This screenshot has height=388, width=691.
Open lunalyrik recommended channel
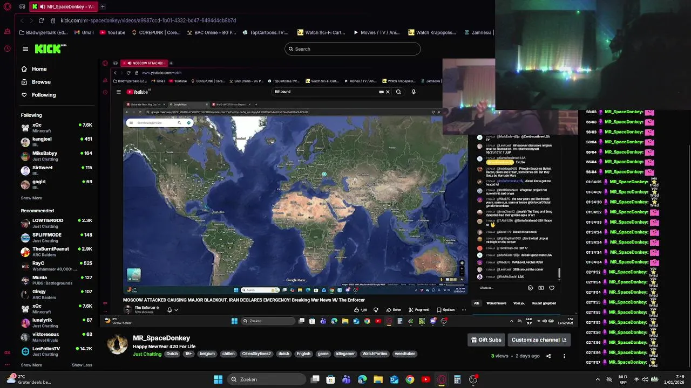[57, 323]
